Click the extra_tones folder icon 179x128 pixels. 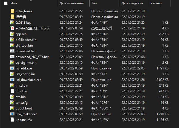[x=12, y=11]
